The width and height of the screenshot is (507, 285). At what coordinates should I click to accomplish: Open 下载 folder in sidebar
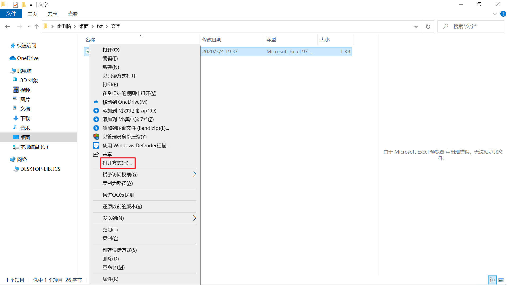25,118
